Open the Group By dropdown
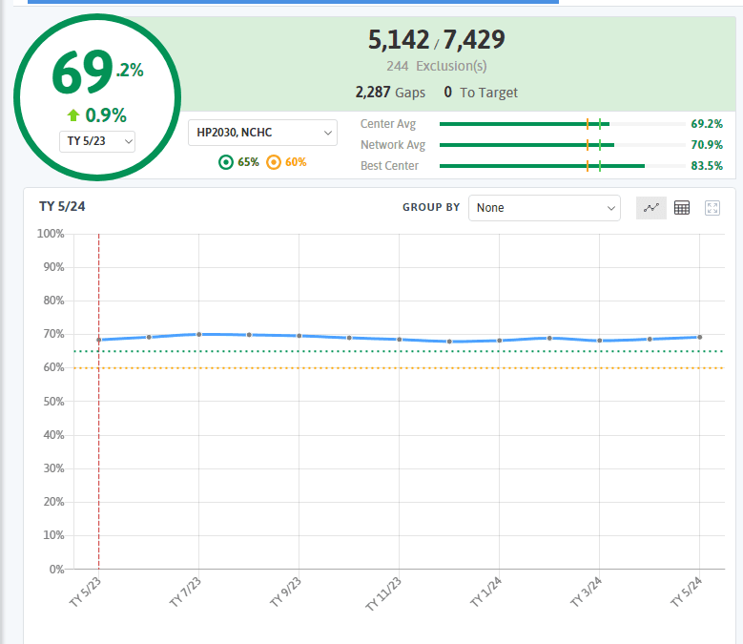The height and width of the screenshot is (644, 743). tap(544, 208)
